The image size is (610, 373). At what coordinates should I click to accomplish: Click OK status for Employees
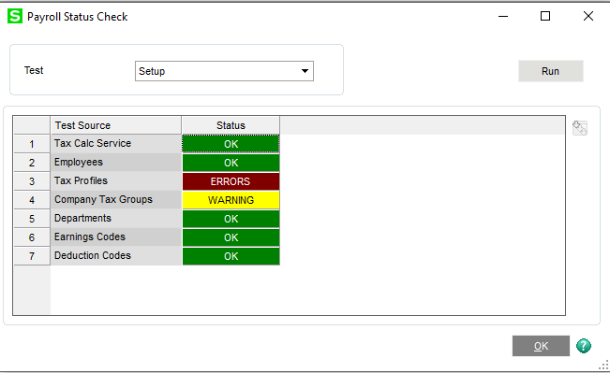231,163
